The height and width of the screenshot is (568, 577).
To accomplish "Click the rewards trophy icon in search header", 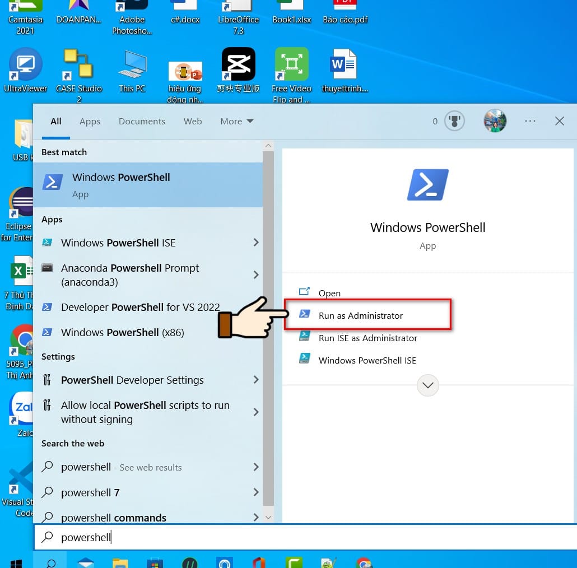I will 454,121.
